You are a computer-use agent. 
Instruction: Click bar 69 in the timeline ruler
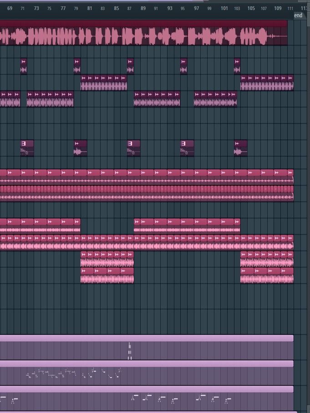[x=10, y=8]
